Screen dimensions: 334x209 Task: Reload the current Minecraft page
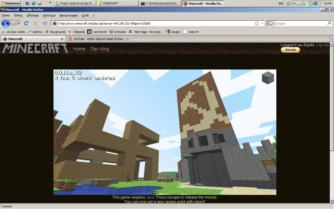click(26, 23)
